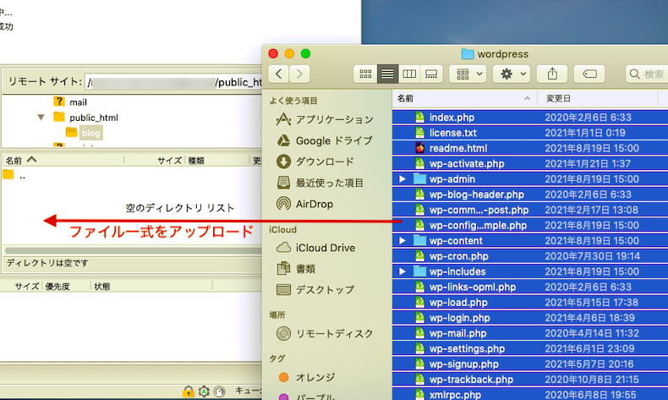This screenshot has height=400, width=668.
Task: Select public_html folder in FileZilla tree
Action: tap(85, 118)
